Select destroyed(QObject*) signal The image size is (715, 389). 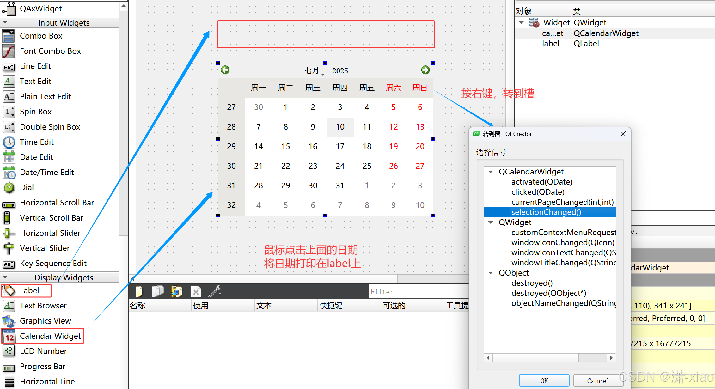click(549, 293)
